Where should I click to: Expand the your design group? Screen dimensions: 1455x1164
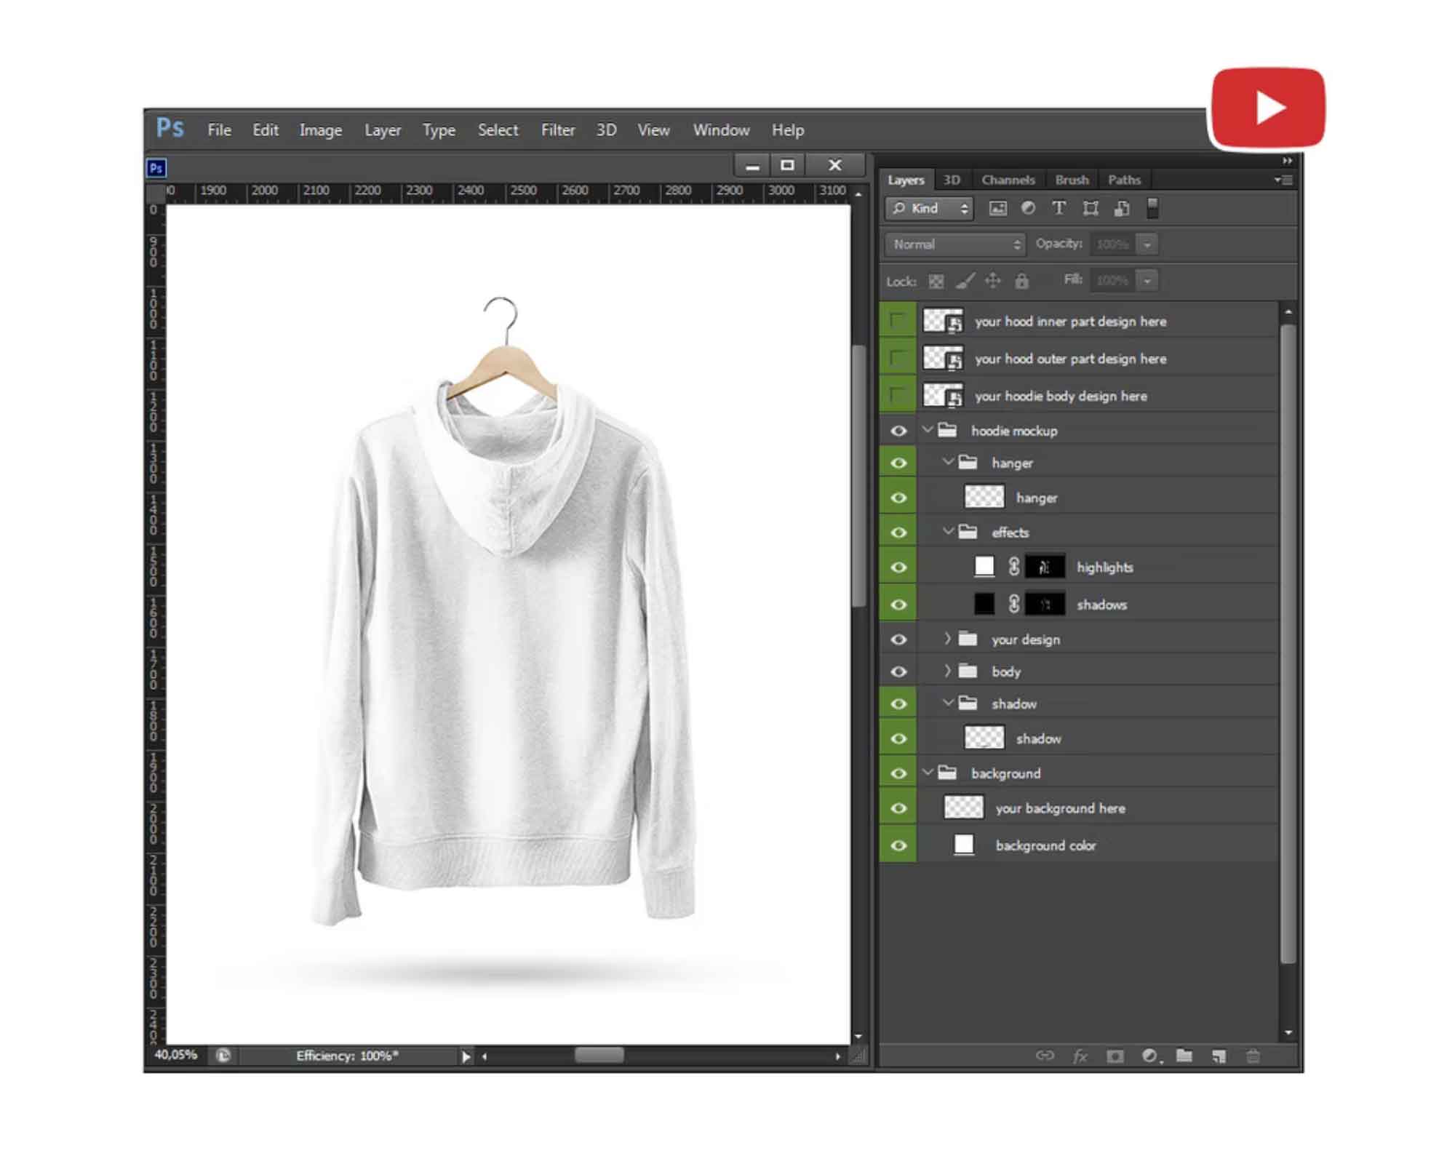coord(947,639)
